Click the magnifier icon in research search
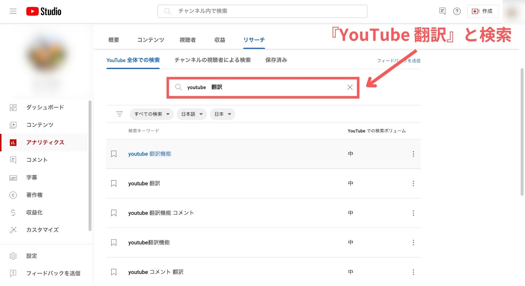This screenshot has height=286, width=525. [x=178, y=87]
